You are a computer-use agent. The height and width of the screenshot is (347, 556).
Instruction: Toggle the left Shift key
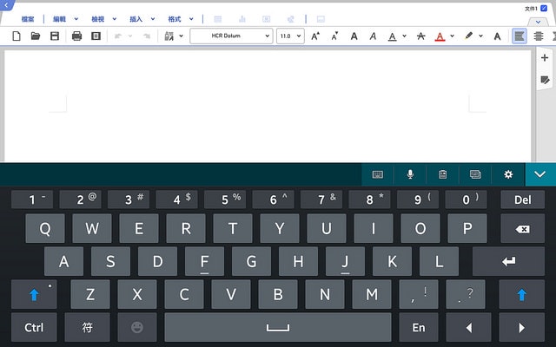tap(35, 294)
